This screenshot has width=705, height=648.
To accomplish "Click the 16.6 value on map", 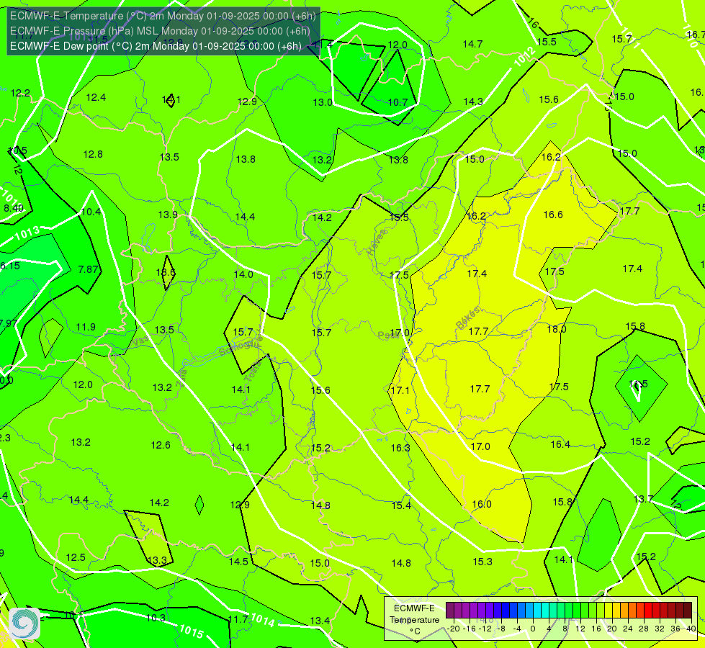I will pos(553,215).
